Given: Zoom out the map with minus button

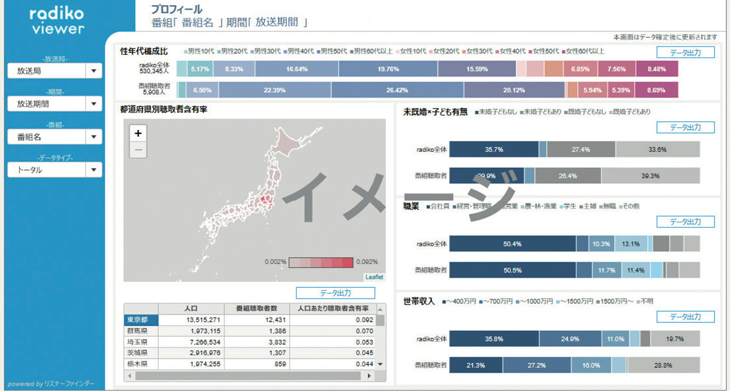Looking at the screenshot, I should coord(138,150).
